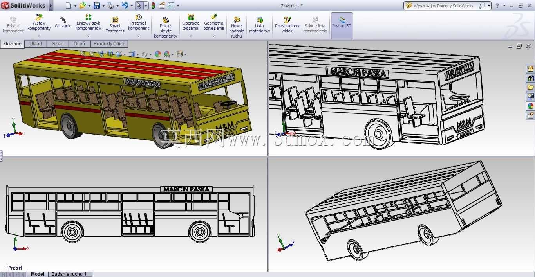Screen dimensions: 535x277
Task: Click the Undo arrow icon
Action: [125, 5]
